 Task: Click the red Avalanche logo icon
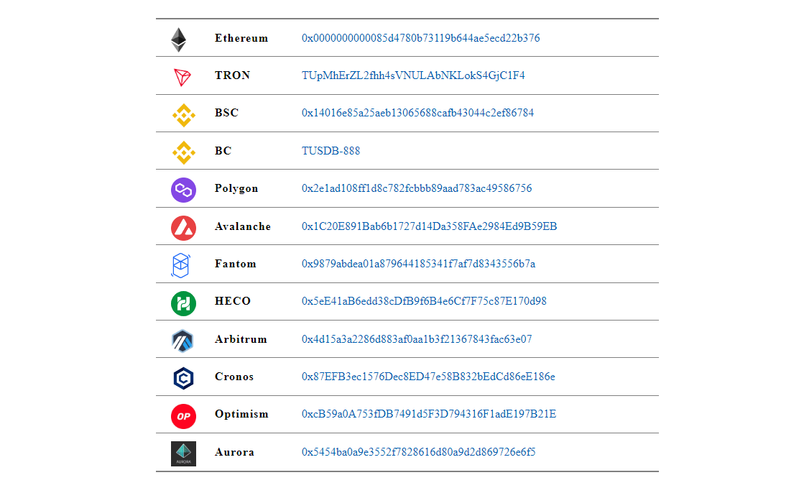(183, 227)
